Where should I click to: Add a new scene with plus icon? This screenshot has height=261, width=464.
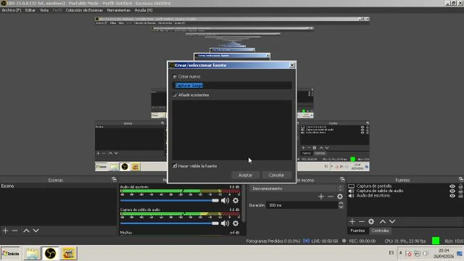[5, 231]
